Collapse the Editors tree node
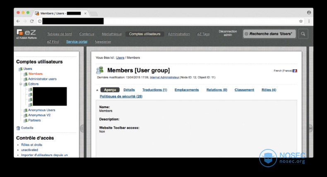 pos(21,84)
